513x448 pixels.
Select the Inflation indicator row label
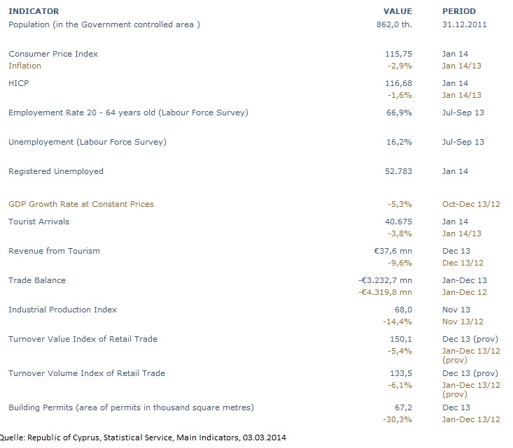click(24, 66)
